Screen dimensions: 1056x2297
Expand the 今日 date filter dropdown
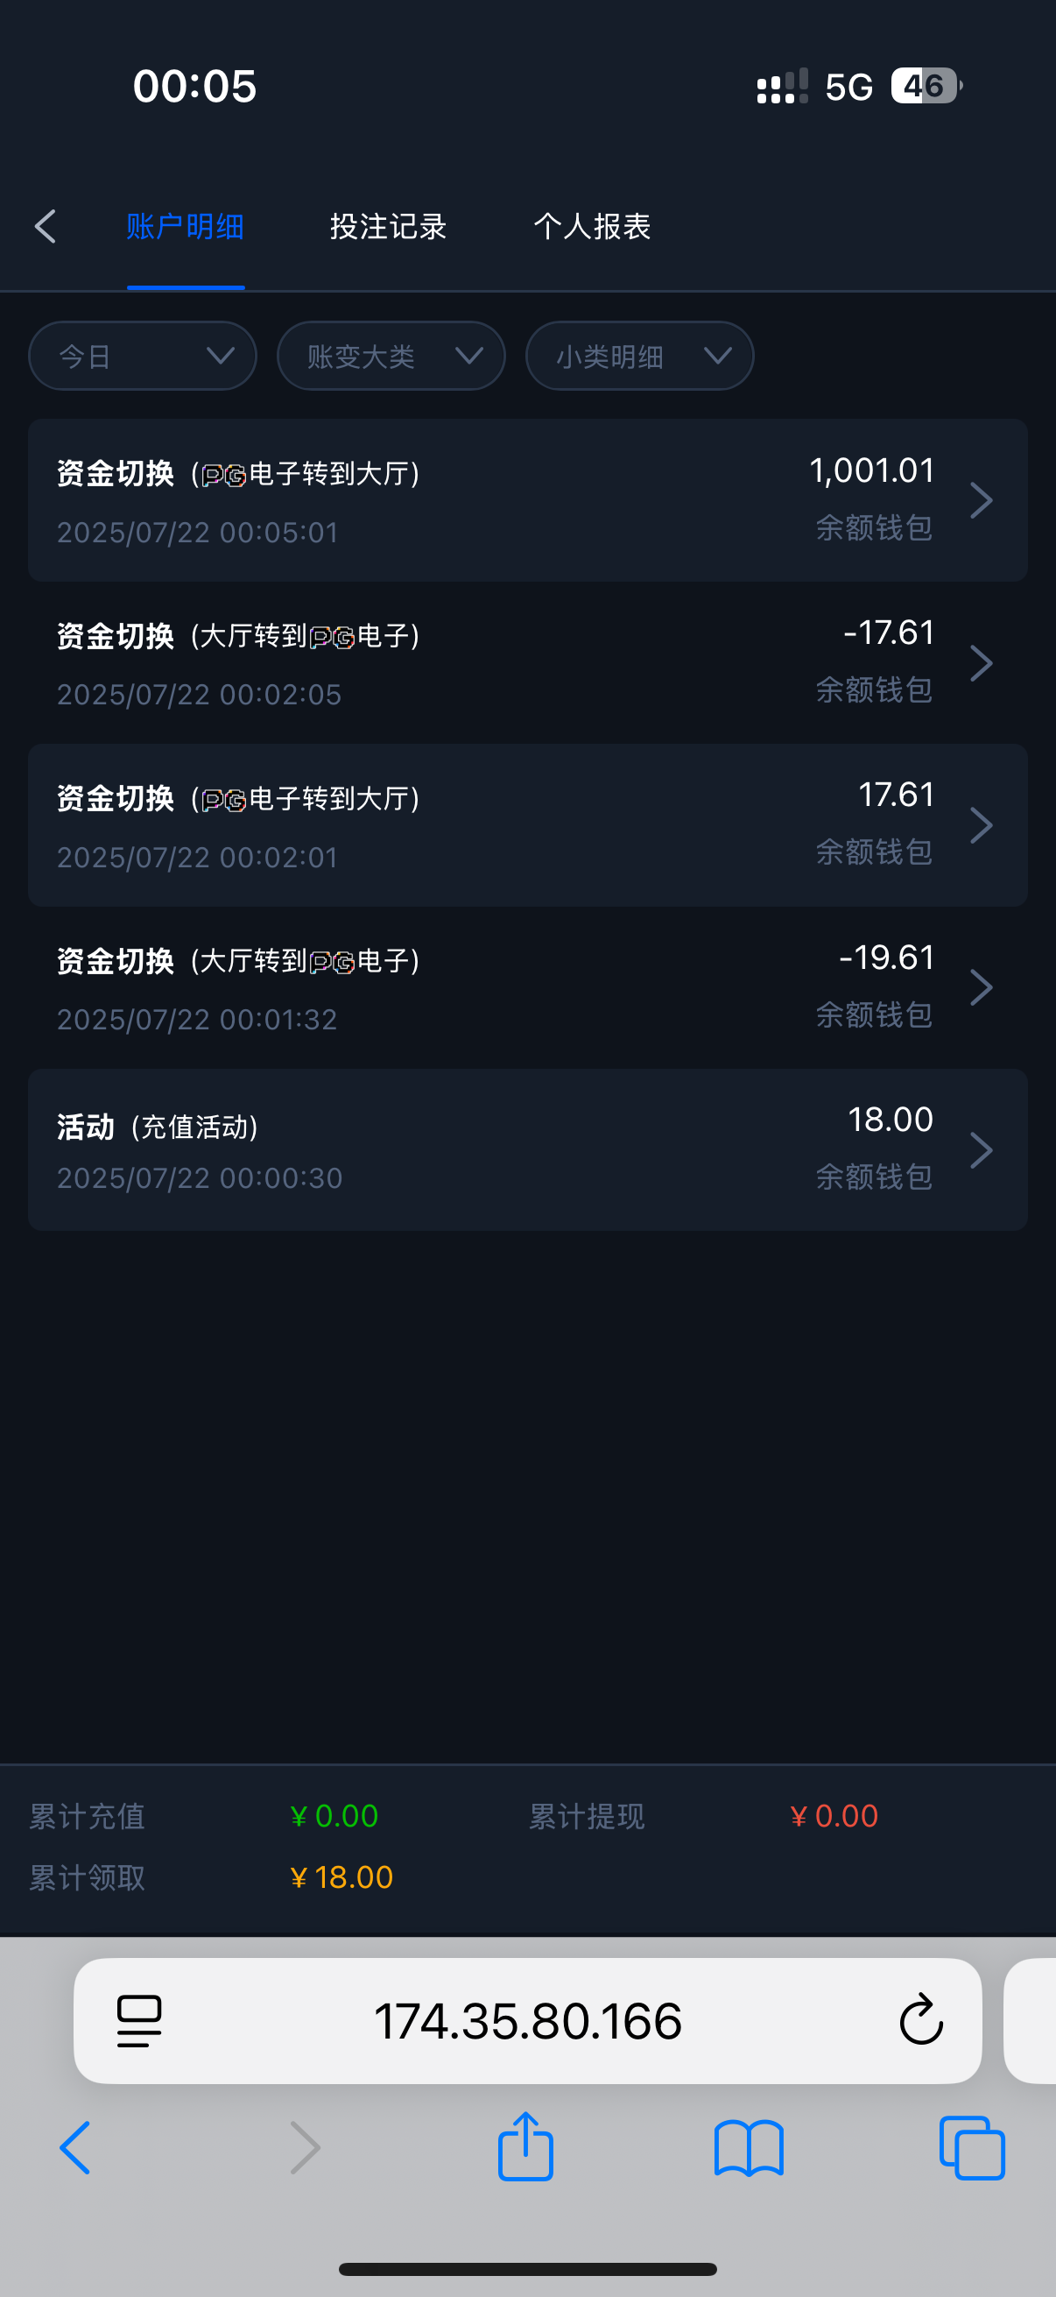pos(143,356)
